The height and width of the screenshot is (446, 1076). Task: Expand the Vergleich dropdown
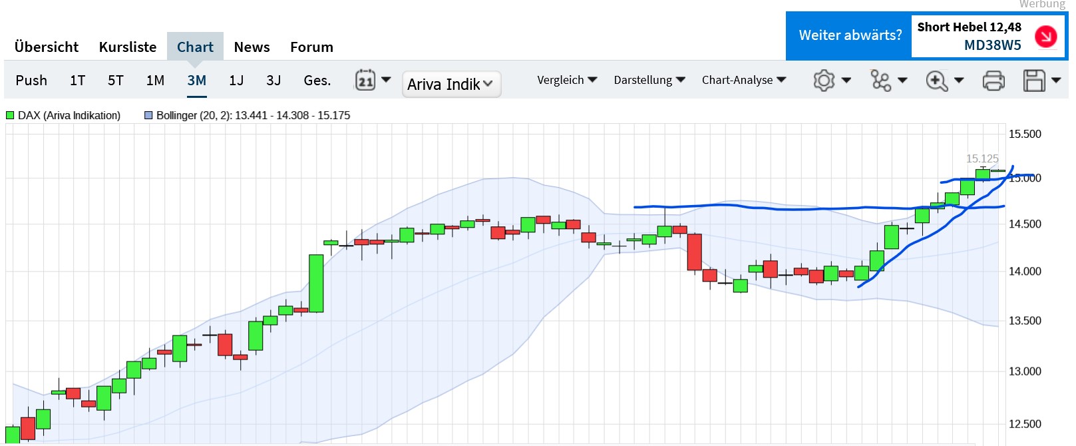(567, 80)
